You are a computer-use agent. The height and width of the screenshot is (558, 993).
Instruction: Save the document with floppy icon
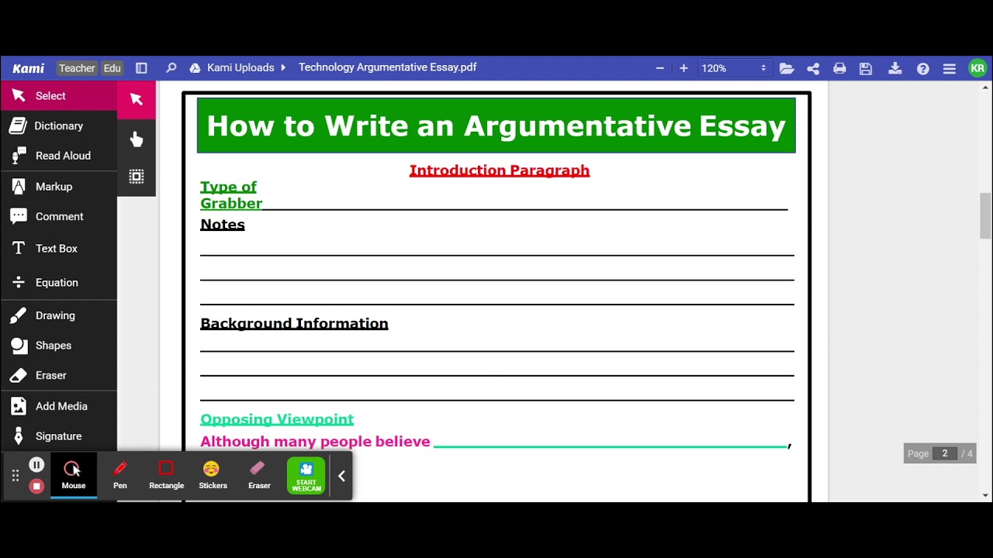(866, 68)
